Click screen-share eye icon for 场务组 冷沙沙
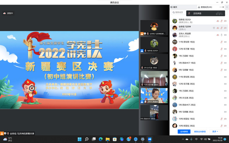Image resolution: width=229 pixels, height=143 pixels. (x=218, y=21)
